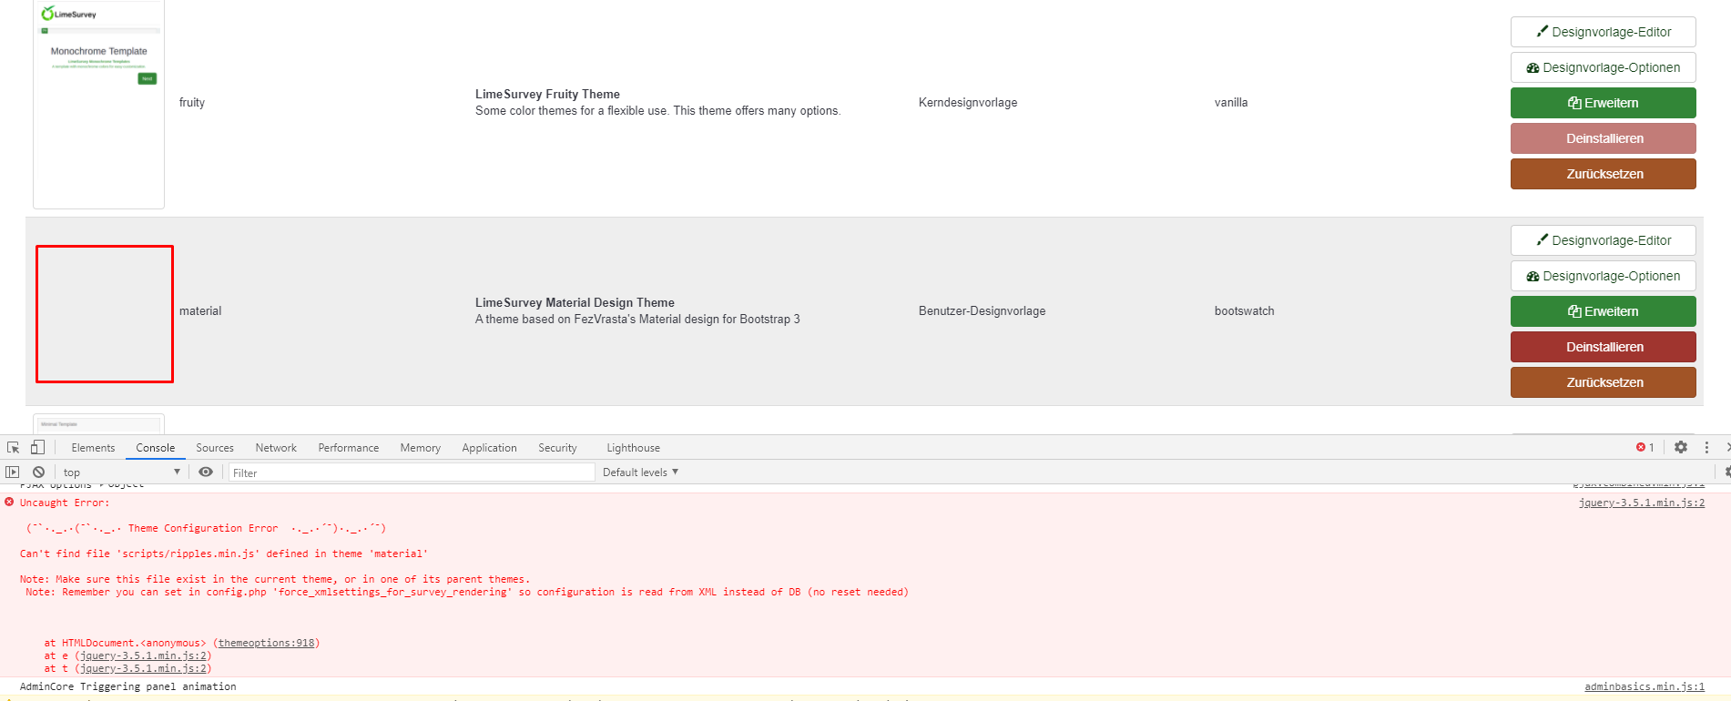Click the 'vanilla' extends cell

1231,103
